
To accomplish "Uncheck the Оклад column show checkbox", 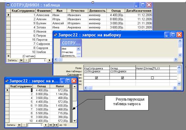I will 123,78.
